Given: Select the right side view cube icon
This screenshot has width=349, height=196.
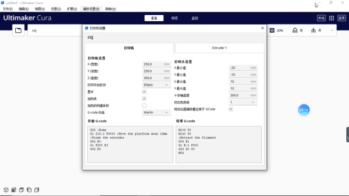Looking at the screenshot, I should tap(37, 190).
